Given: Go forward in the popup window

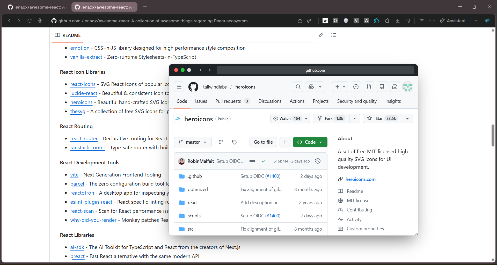Looking at the screenshot, I should (210, 70).
